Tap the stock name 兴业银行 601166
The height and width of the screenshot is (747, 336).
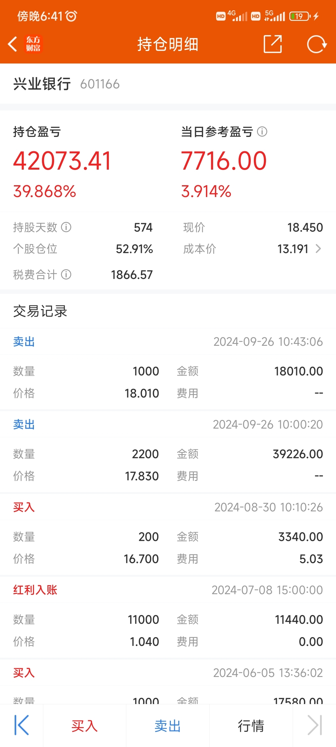[66, 84]
